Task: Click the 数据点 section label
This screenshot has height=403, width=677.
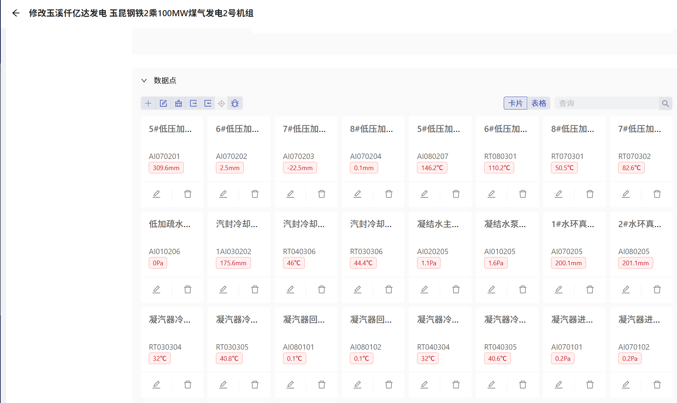Action: click(165, 80)
